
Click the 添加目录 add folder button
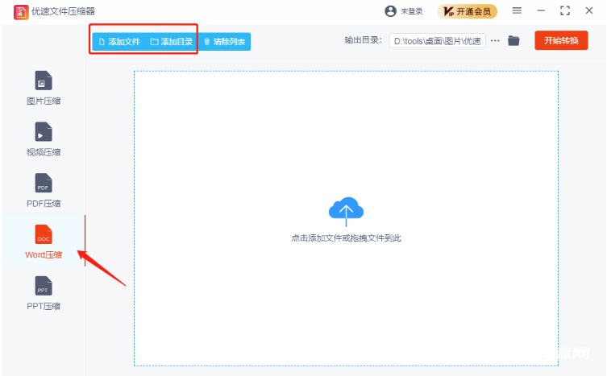pos(172,41)
